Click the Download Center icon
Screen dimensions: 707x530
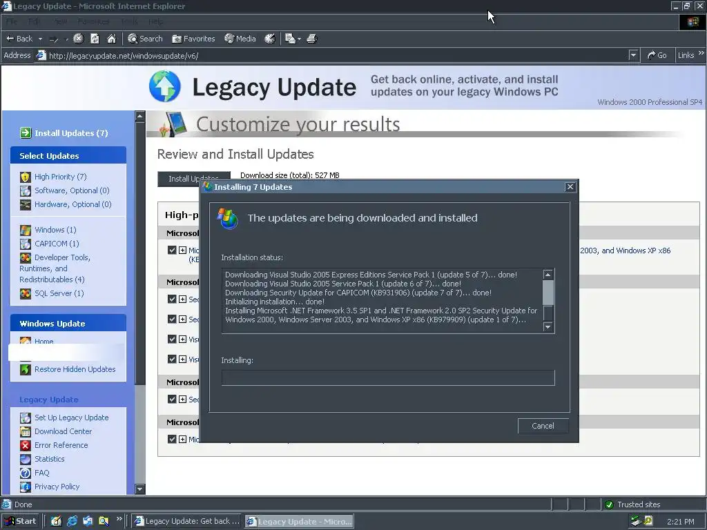click(26, 431)
